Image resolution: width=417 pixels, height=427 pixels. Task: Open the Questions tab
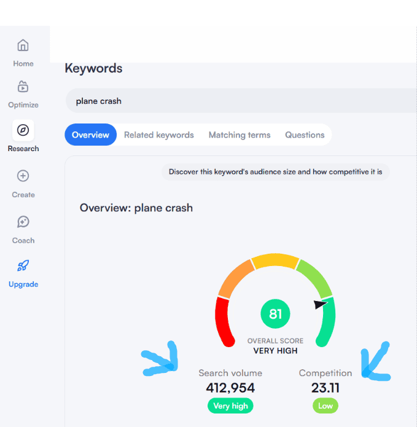(x=305, y=135)
